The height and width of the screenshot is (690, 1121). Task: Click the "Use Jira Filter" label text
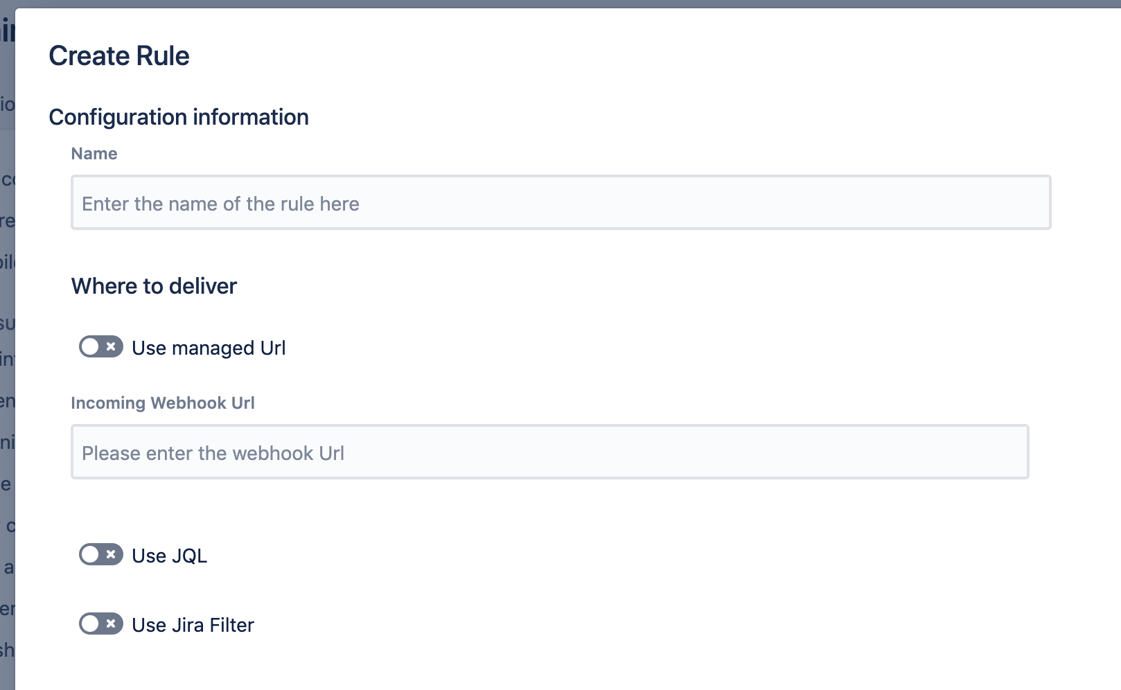tap(193, 625)
